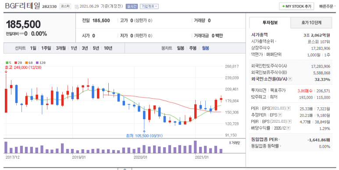
Task: Click the 동일업종 PER value -1,641.86배
Action: [x=319, y=140]
